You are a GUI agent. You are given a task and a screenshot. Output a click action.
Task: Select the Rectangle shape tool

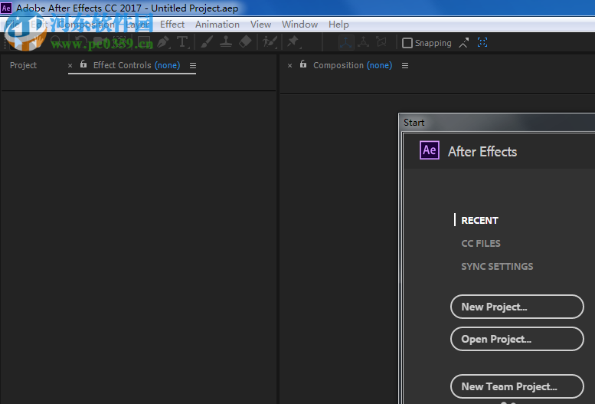click(144, 42)
